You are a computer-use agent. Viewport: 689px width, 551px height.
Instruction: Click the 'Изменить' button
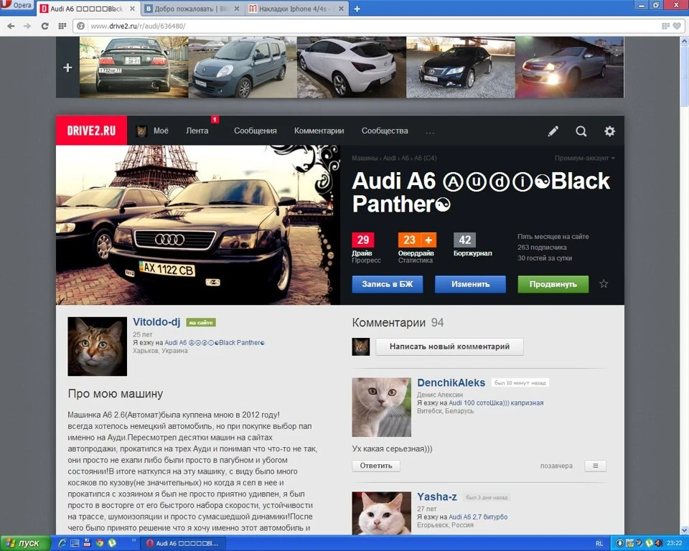(x=470, y=284)
